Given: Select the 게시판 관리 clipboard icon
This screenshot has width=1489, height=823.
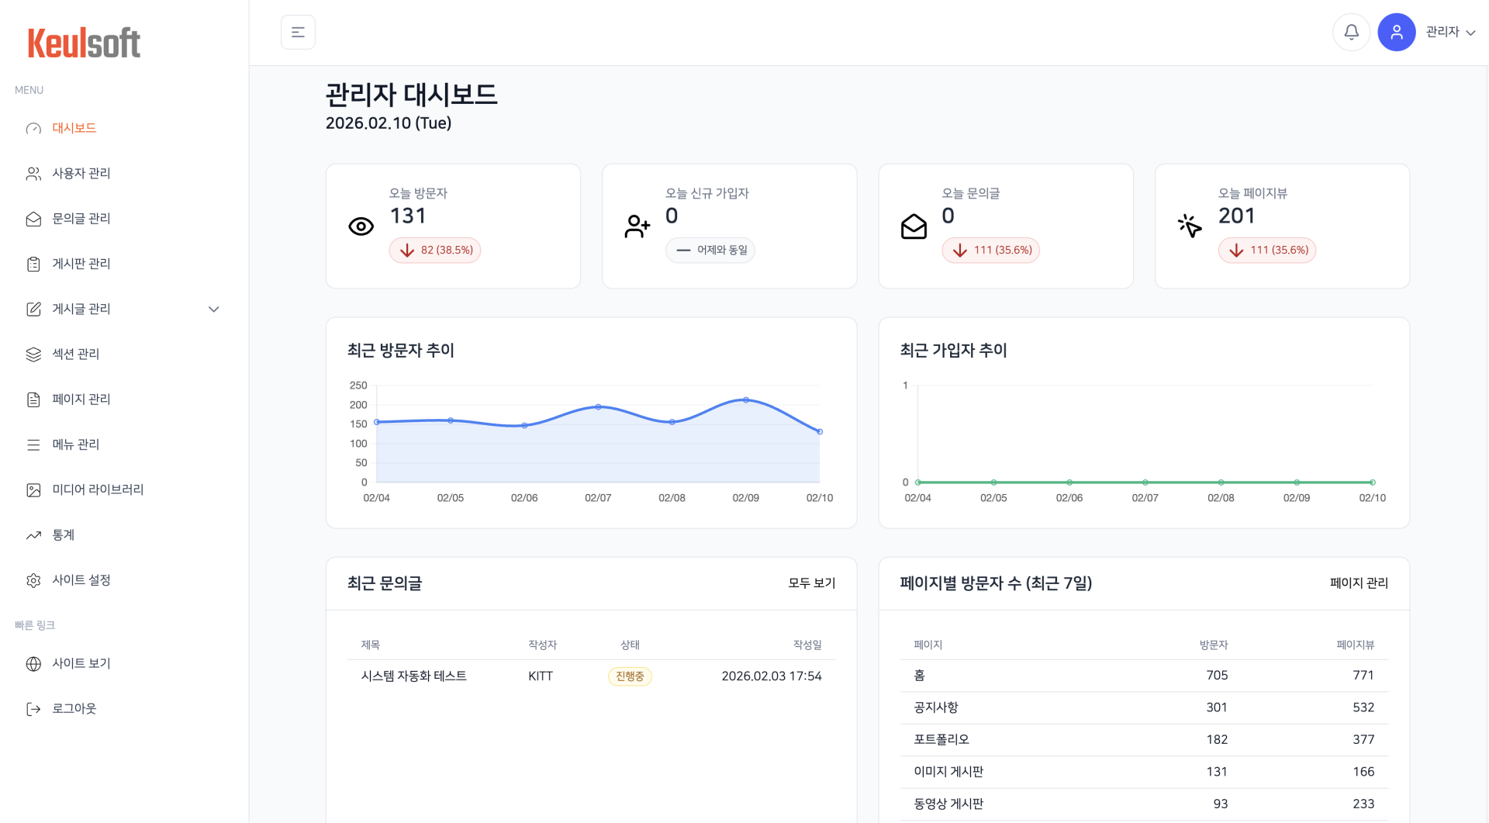Looking at the screenshot, I should click(33, 264).
